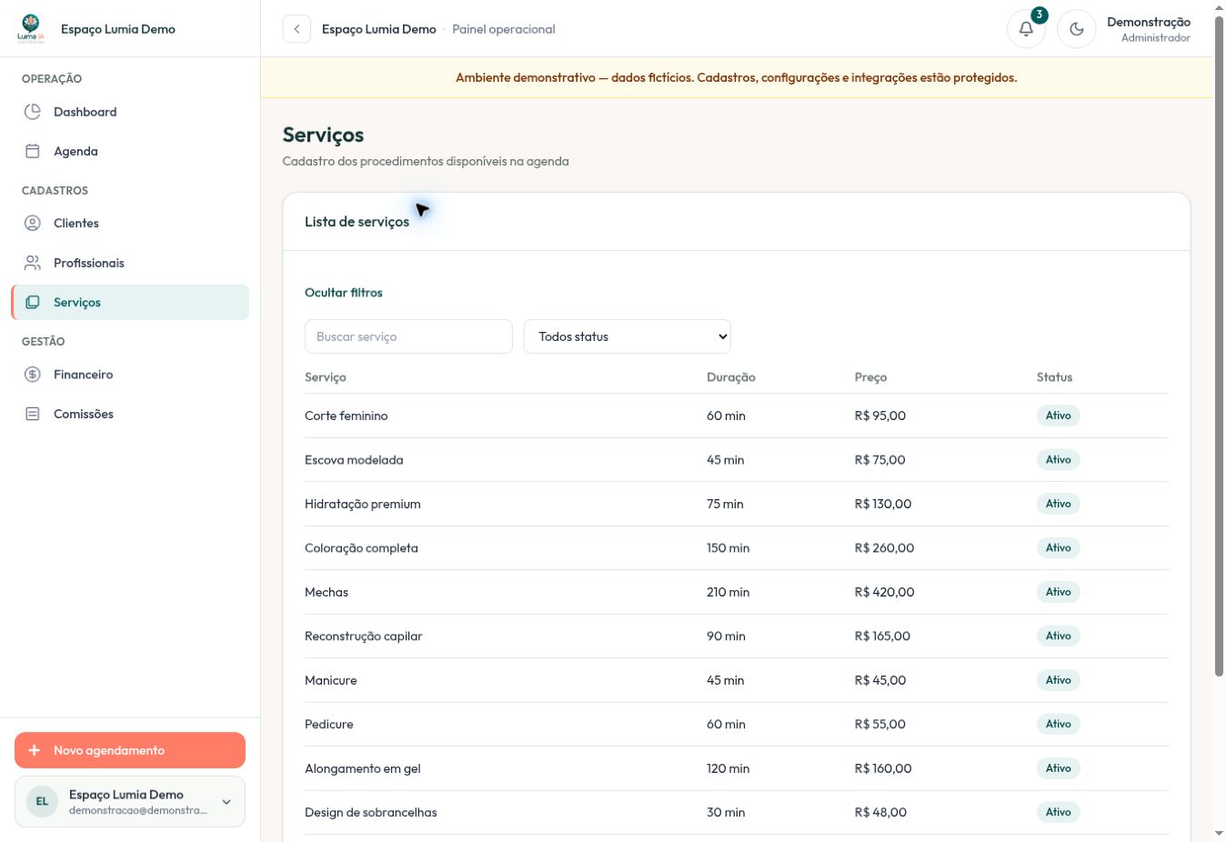Viewport: 1226px width, 842px height.
Task: Click the Novo agendamento button
Action: (130, 750)
